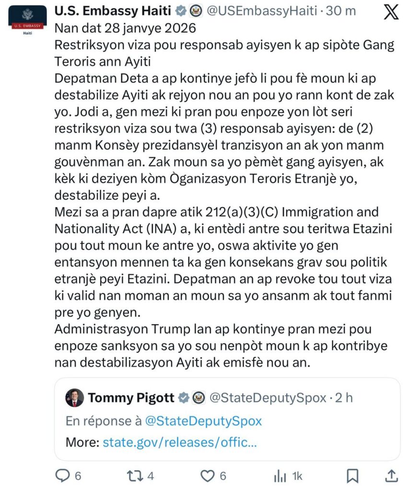Image resolution: width=409 pixels, height=491 pixels.
Task: Click the share upload arrow icon
Action: point(391,475)
